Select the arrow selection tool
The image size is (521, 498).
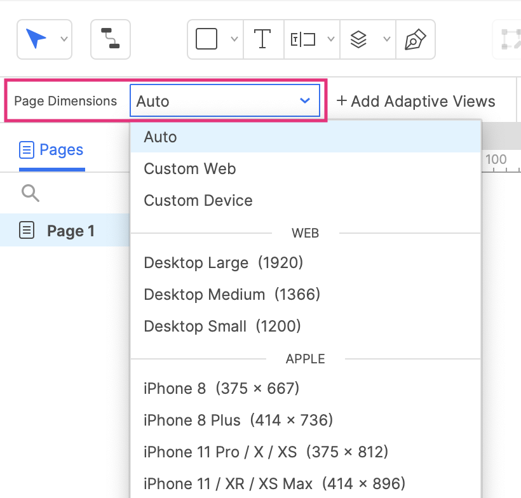point(36,39)
